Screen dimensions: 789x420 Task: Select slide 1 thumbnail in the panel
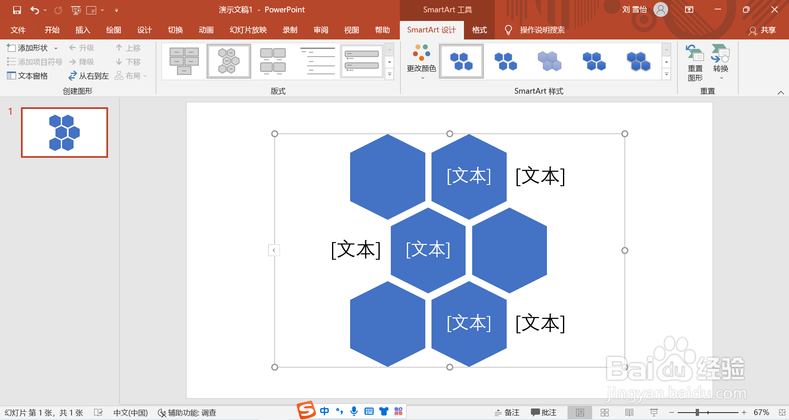[x=65, y=132]
